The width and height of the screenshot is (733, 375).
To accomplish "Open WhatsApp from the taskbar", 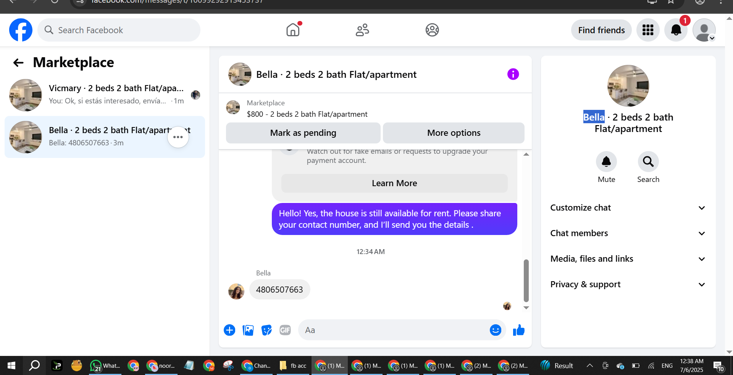I will [105, 365].
